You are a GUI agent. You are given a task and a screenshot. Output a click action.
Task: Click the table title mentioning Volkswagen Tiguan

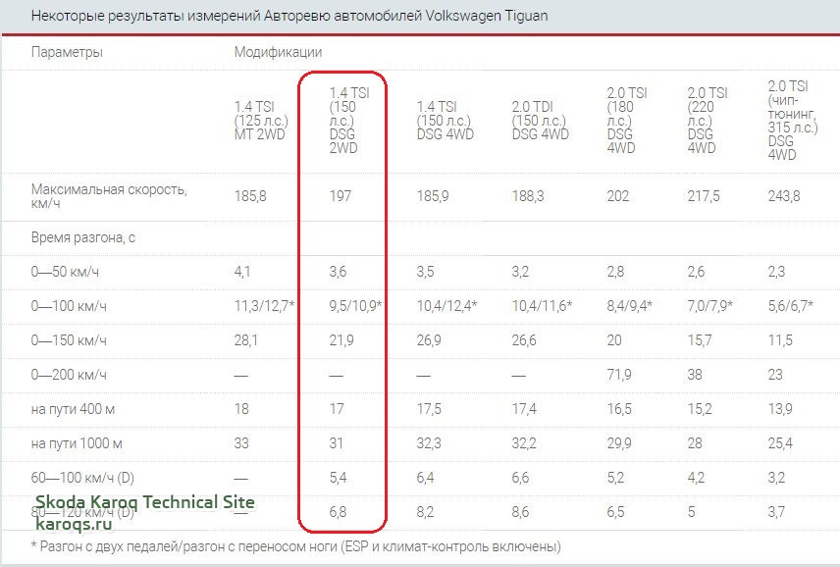(x=289, y=16)
